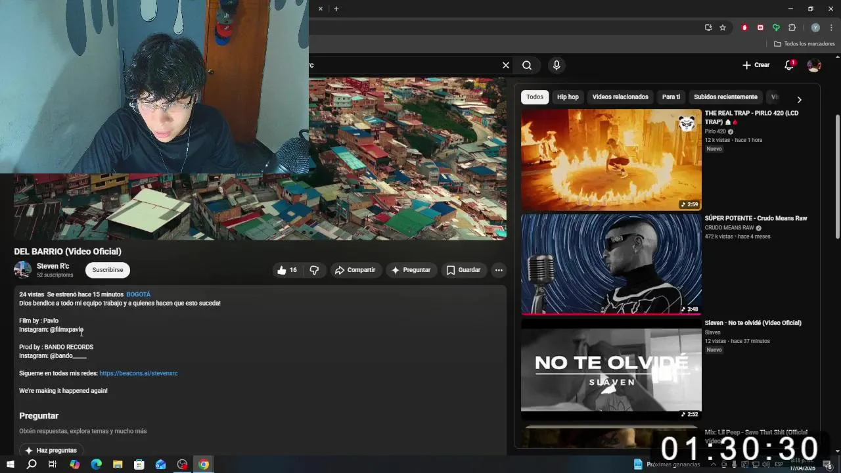Open Windows Start menu
The image size is (841, 473).
pyautogui.click(x=10, y=464)
